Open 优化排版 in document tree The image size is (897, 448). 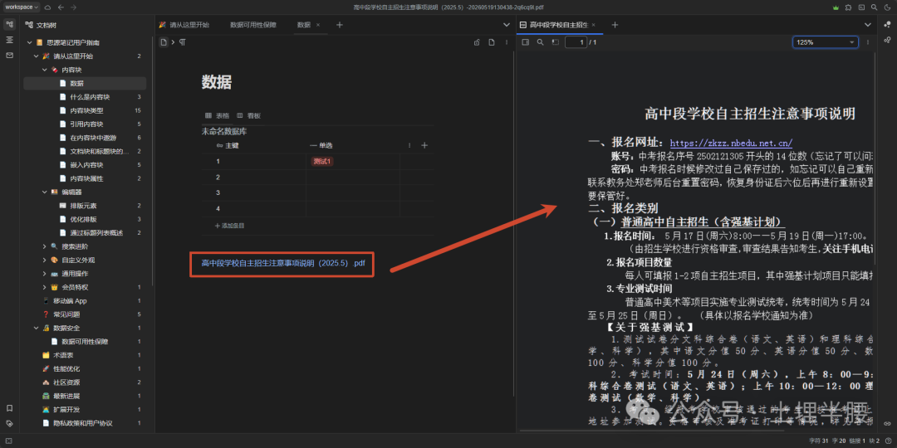[x=84, y=219]
